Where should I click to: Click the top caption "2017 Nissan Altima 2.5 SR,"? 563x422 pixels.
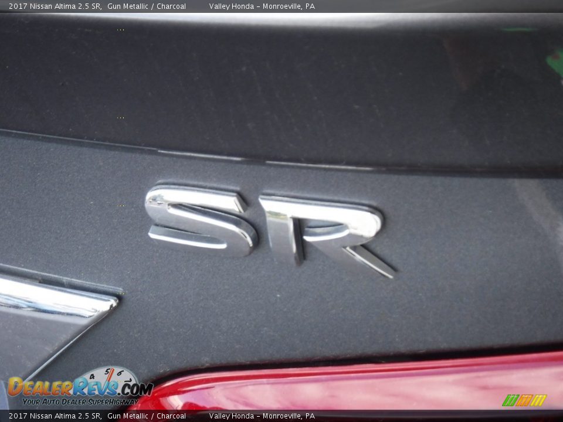(56, 6)
